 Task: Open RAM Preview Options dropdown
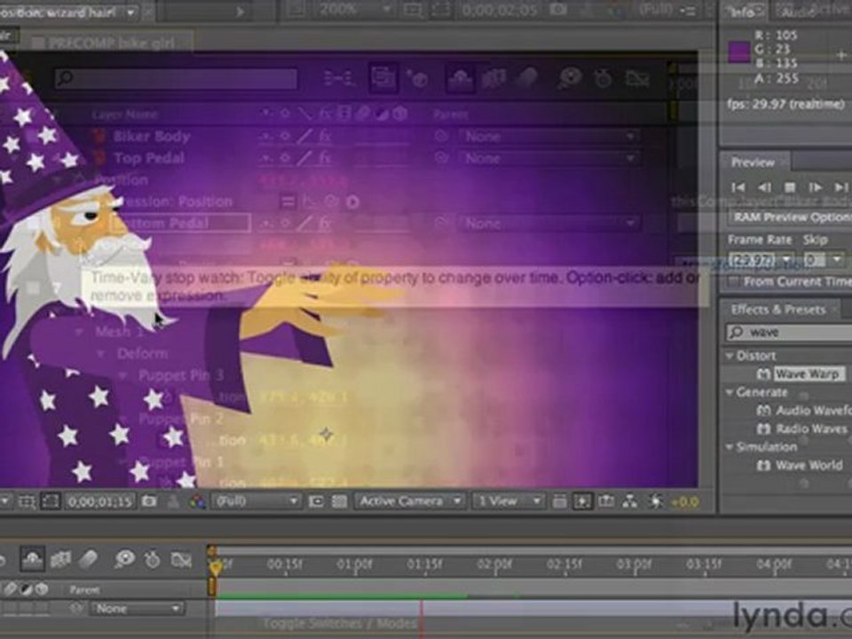tap(790, 217)
